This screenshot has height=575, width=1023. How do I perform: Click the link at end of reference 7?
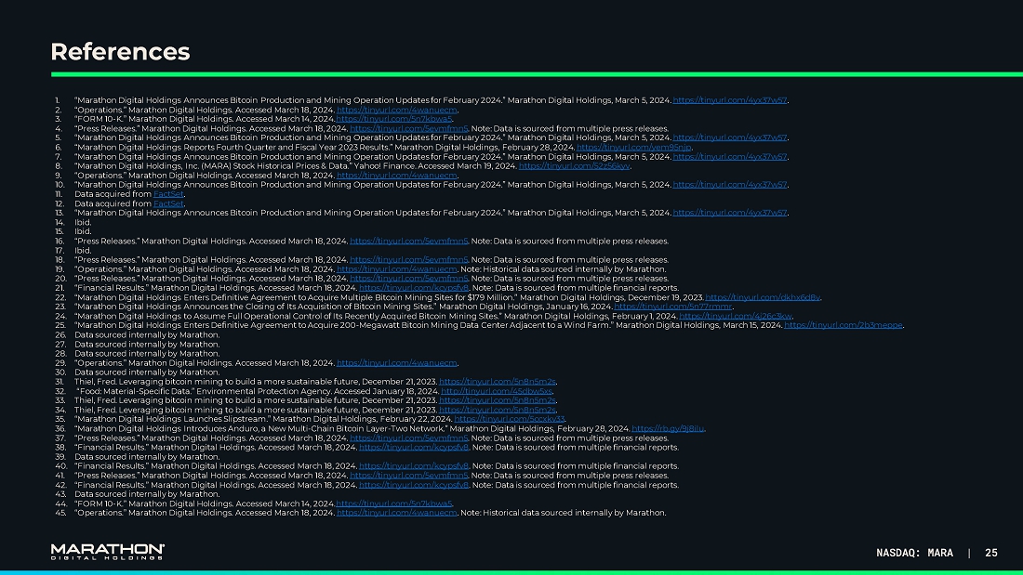pos(729,157)
